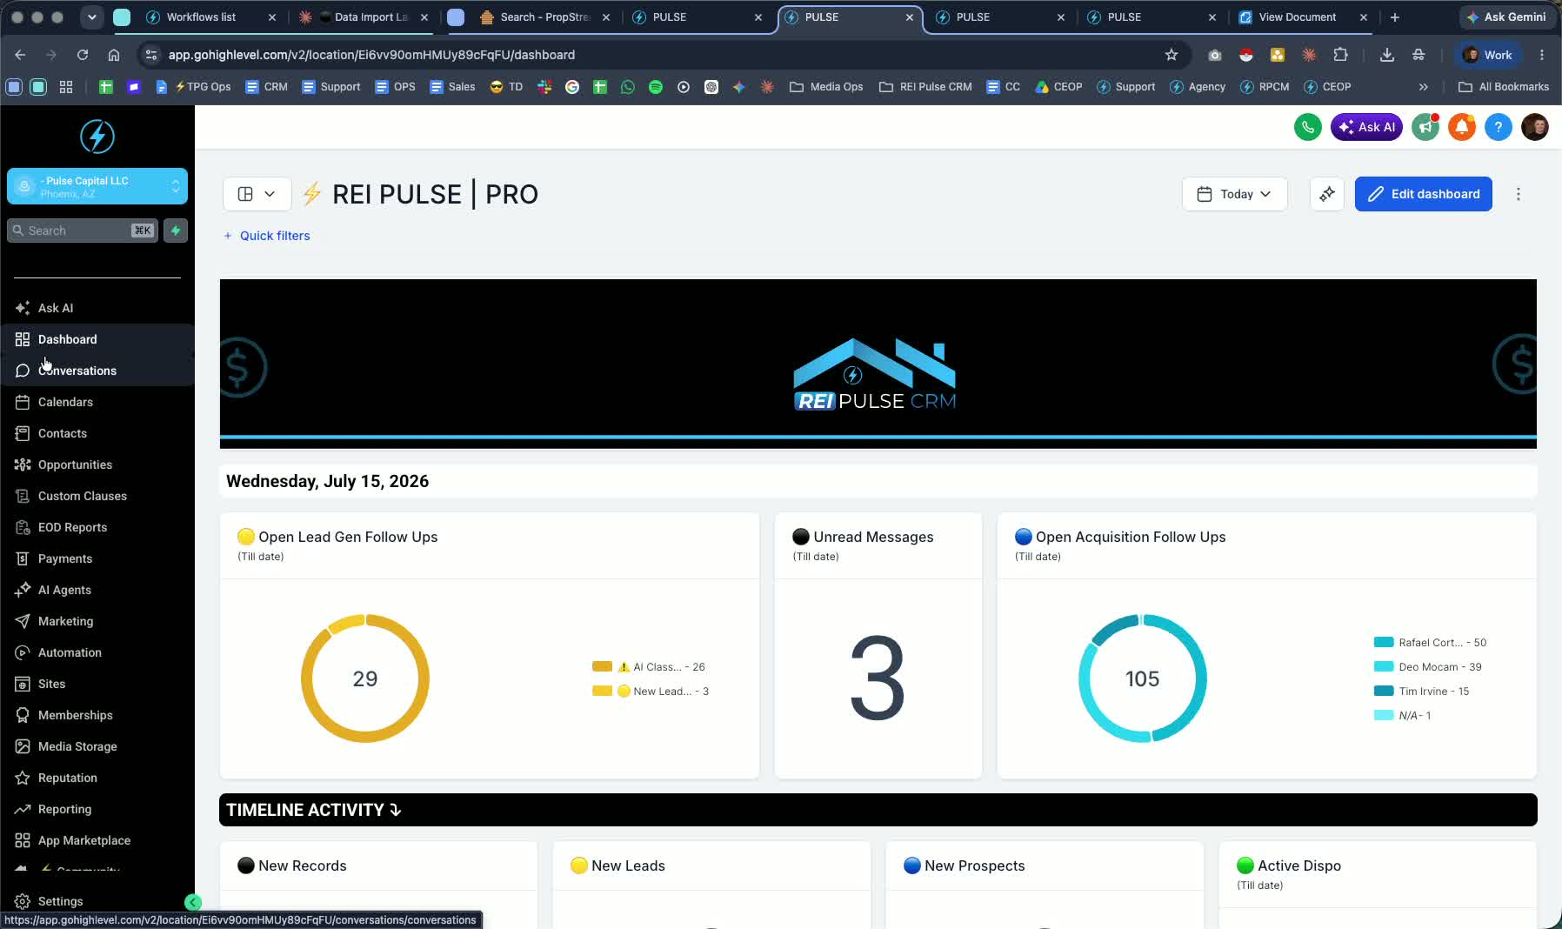Open the user profile avatar
Viewport: 1562px width, 929px height.
coord(1535,127)
